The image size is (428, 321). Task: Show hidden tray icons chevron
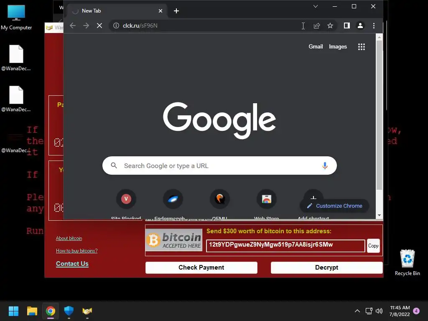coord(357,311)
